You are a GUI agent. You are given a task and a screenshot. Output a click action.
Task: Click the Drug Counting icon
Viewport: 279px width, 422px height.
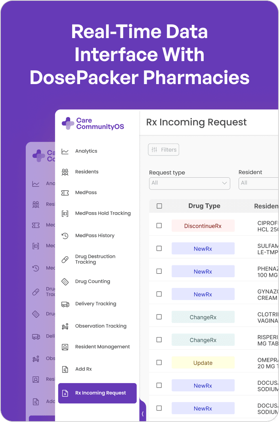tap(65, 282)
